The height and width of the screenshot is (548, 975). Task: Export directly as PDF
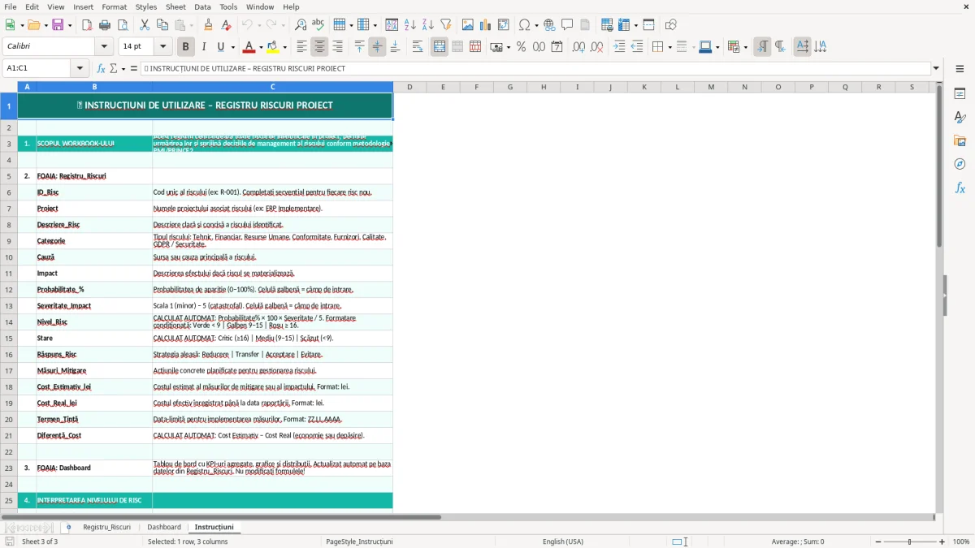click(x=87, y=25)
